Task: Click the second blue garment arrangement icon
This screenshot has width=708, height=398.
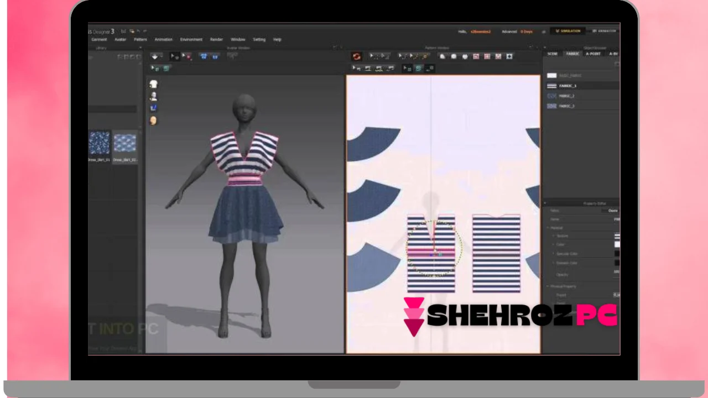Action: (215, 56)
